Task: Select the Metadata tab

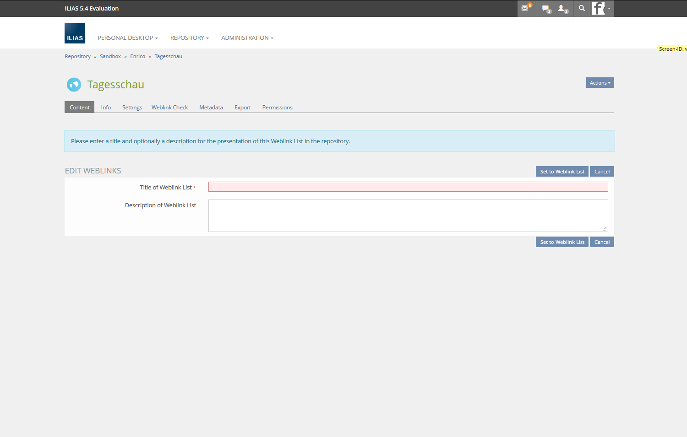Action: [211, 108]
